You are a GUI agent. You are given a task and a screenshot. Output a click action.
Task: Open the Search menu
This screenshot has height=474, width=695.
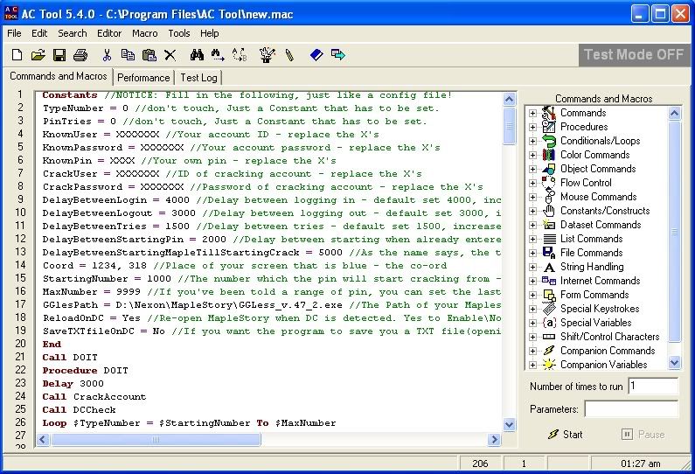tap(73, 33)
